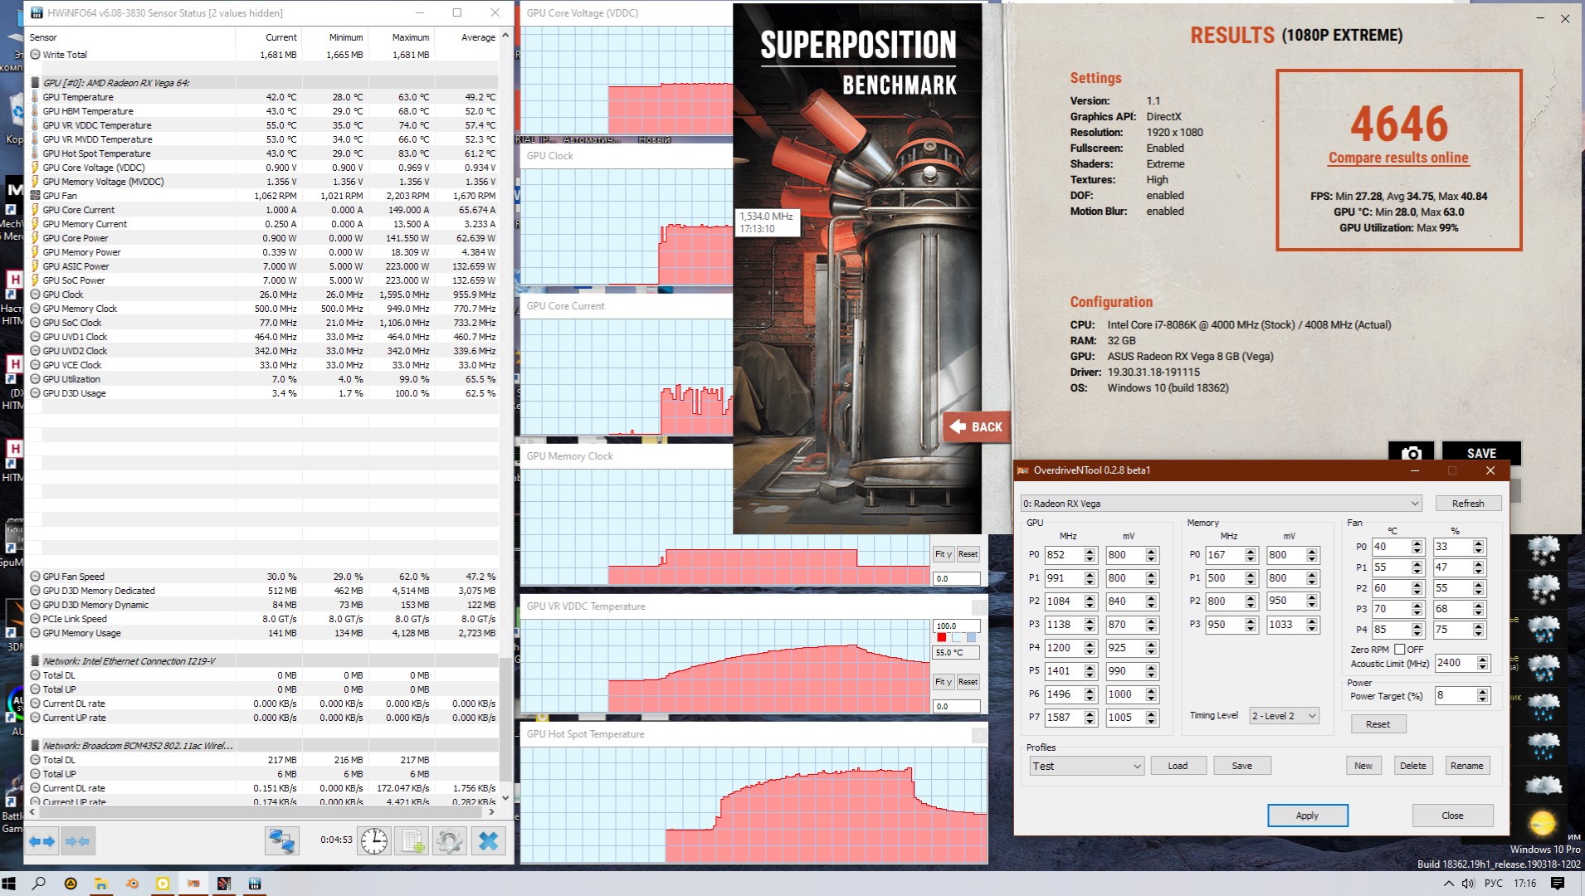Click Refresh button in OverdriveNTool
The height and width of the screenshot is (896, 1585).
[x=1468, y=504]
